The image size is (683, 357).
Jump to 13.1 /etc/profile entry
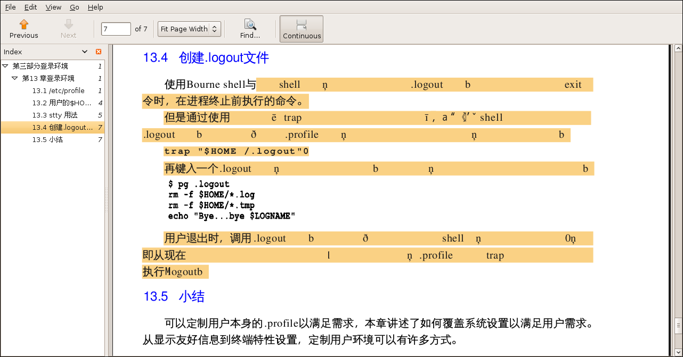click(x=59, y=90)
